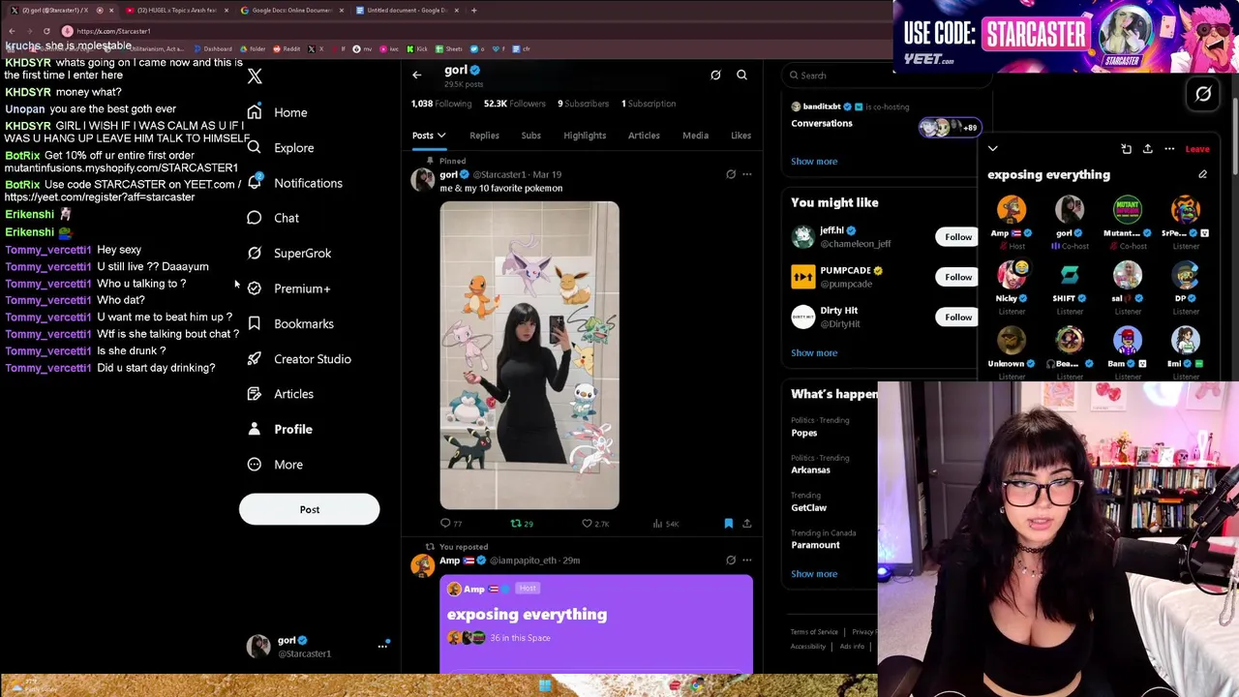Switch to the Replies tab
1239x697 pixels.
coord(484,136)
